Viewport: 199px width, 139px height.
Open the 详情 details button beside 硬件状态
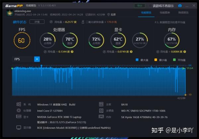(37, 22)
